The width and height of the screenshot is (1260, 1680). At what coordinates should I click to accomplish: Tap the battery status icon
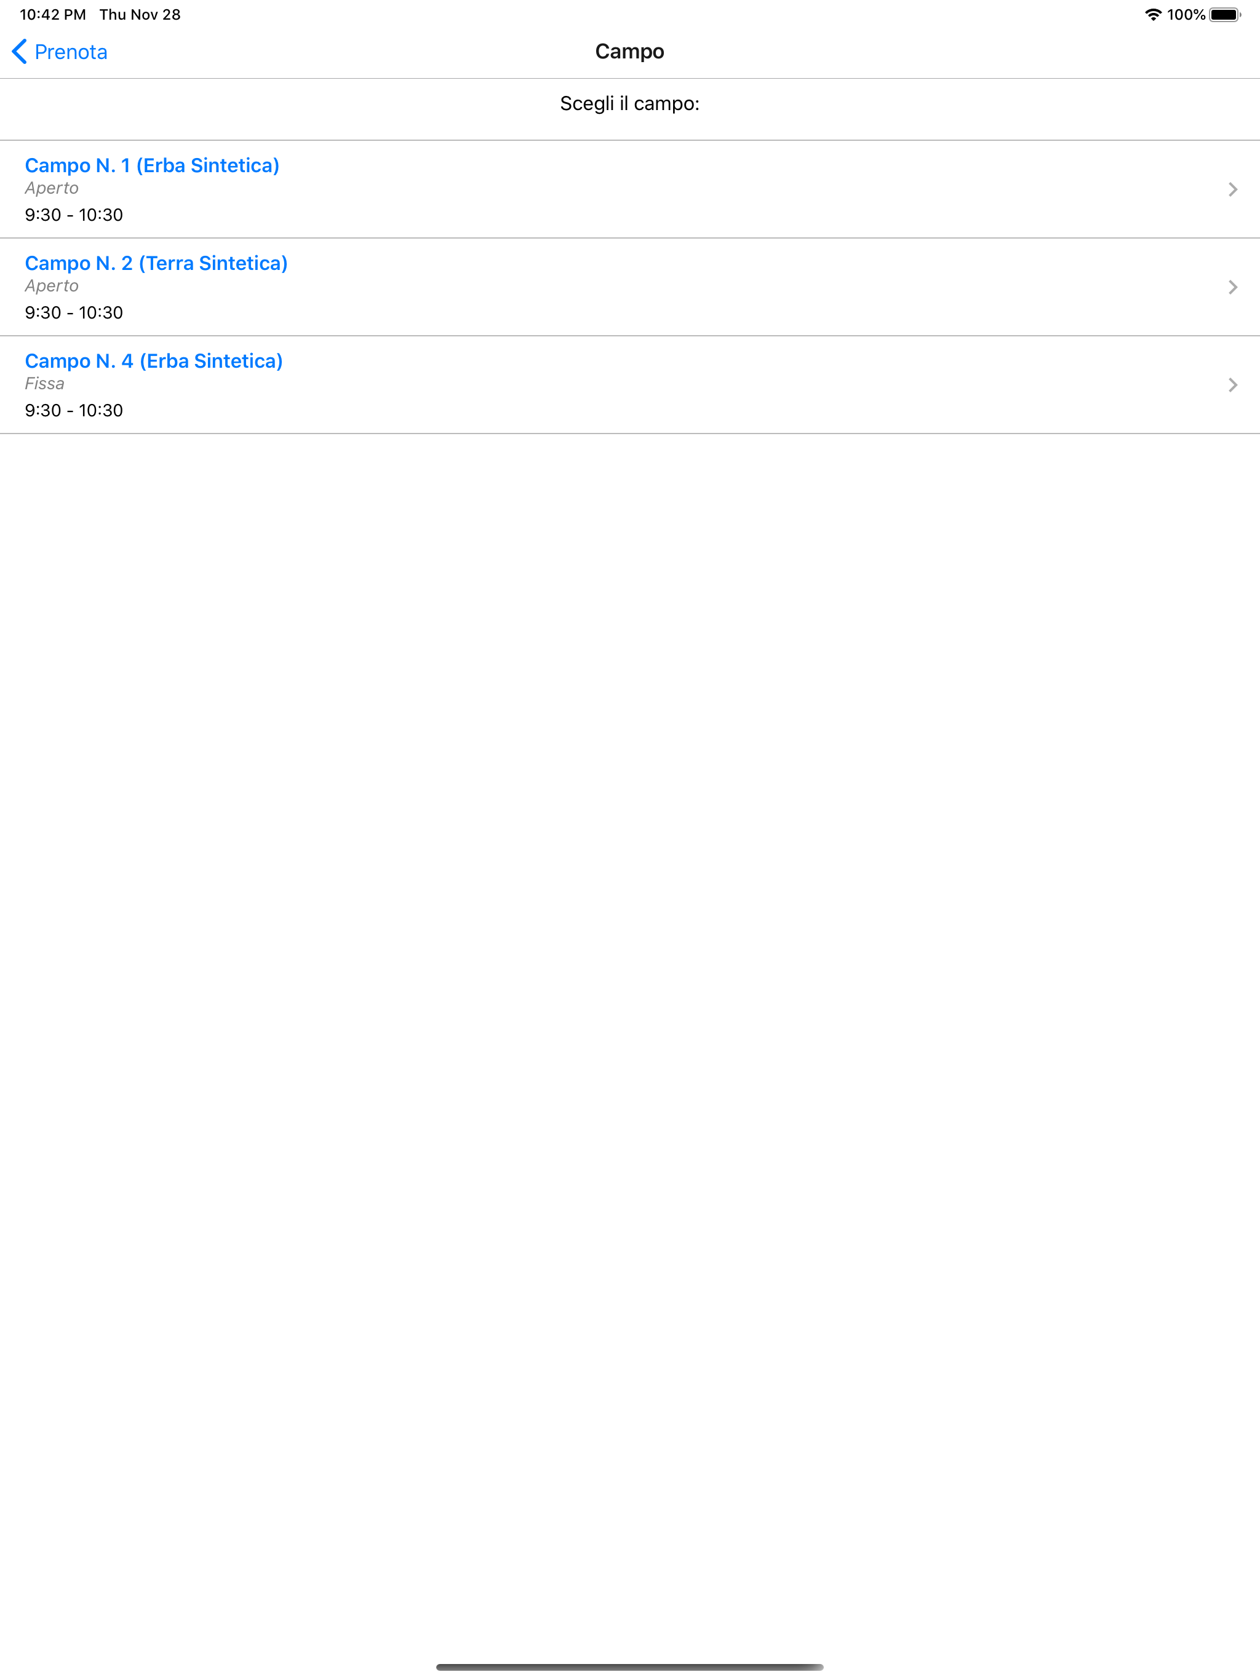[x=1225, y=14]
